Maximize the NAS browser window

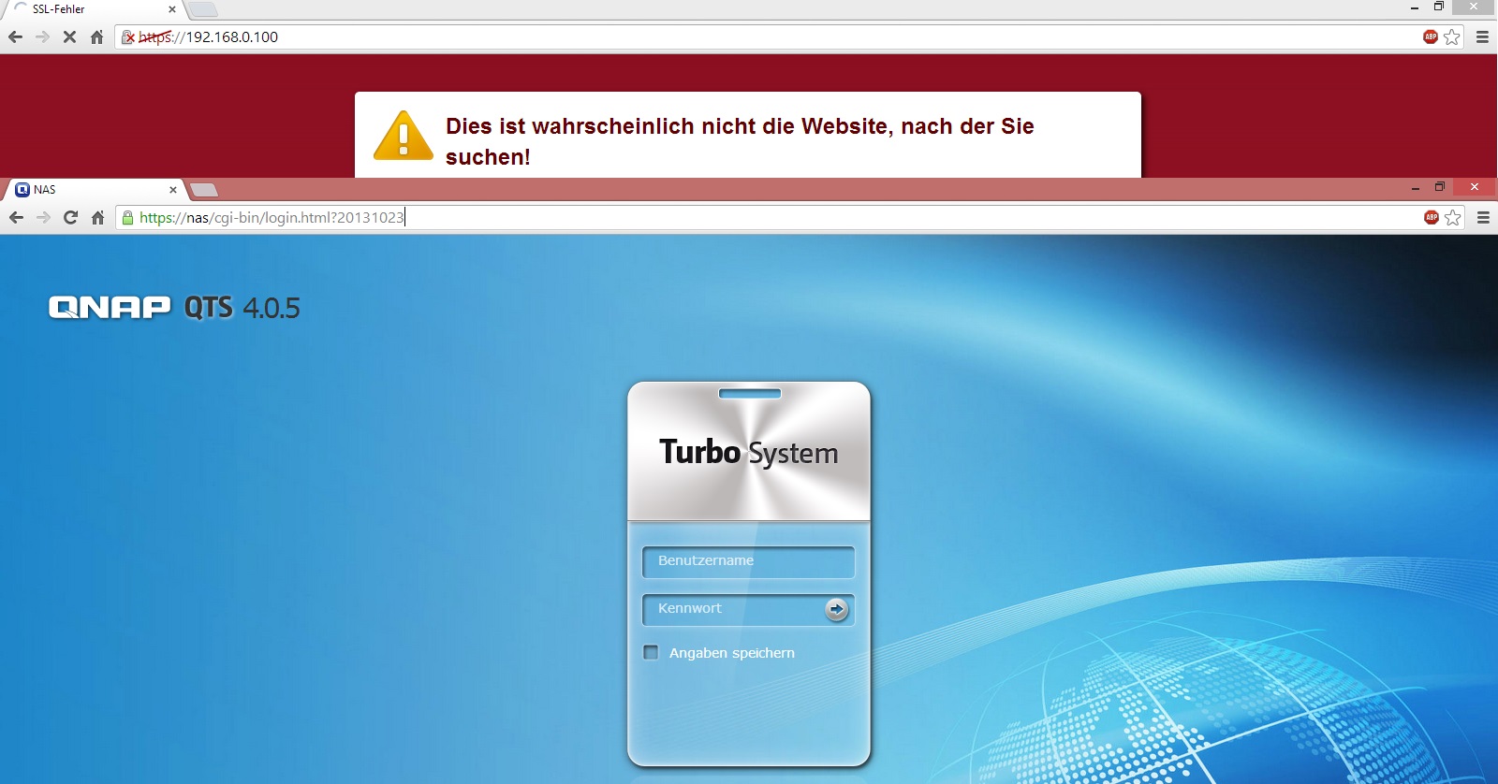point(1440,187)
